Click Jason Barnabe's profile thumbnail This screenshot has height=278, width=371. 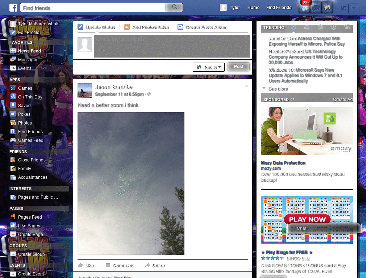tap(85, 90)
